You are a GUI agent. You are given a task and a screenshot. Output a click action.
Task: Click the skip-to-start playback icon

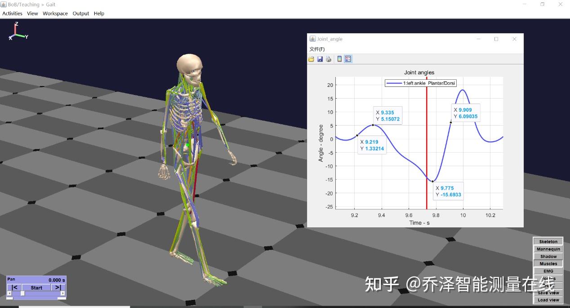pos(14,287)
